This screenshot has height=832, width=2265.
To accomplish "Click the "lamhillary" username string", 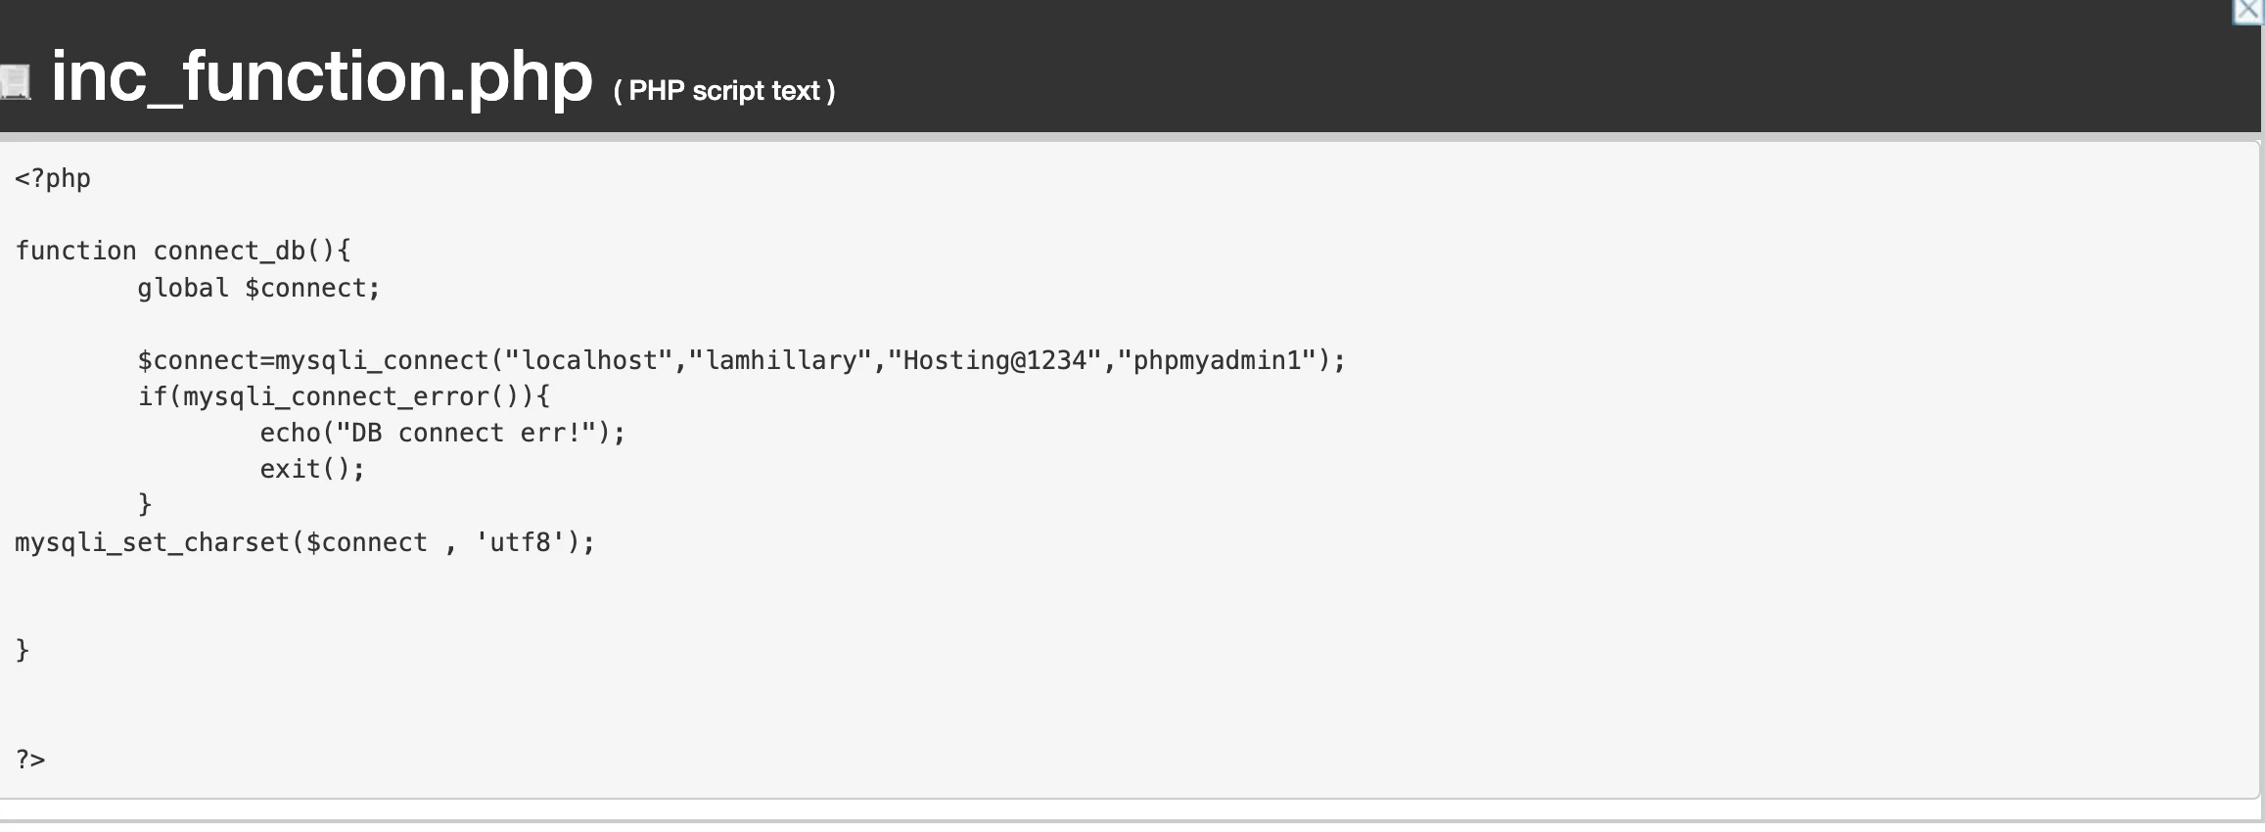I will click(781, 360).
